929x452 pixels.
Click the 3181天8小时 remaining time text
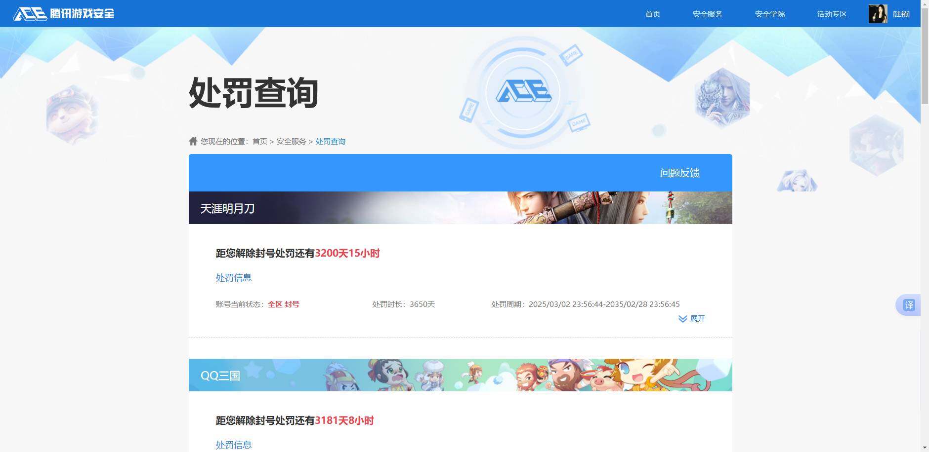[x=344, y=420]
